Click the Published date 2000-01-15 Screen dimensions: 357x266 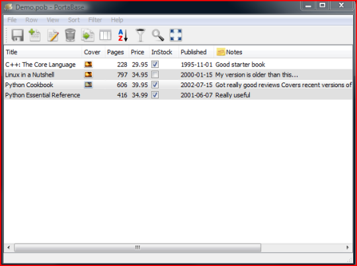196,75
